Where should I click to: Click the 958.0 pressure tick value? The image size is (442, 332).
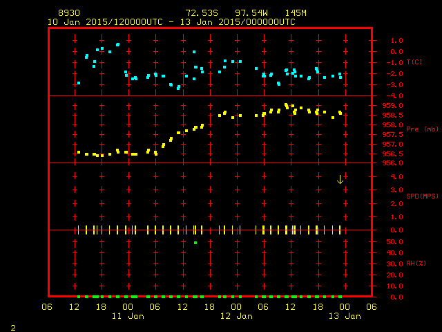393,124
